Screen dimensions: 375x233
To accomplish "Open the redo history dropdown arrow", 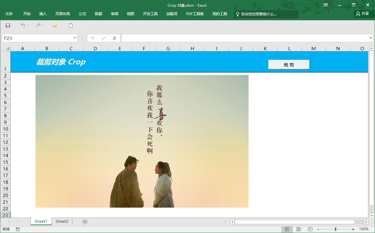I will (44, 25).
